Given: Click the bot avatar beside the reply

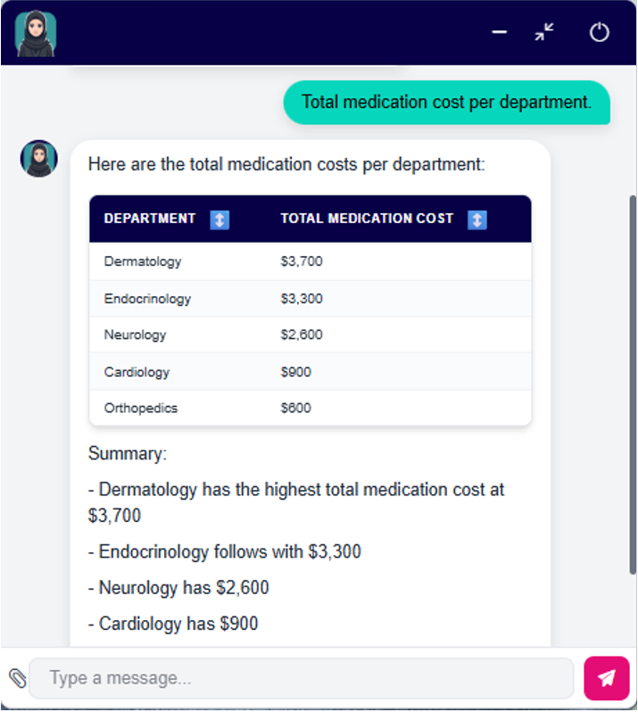Looking at the screenshot, I should [38, 159].
